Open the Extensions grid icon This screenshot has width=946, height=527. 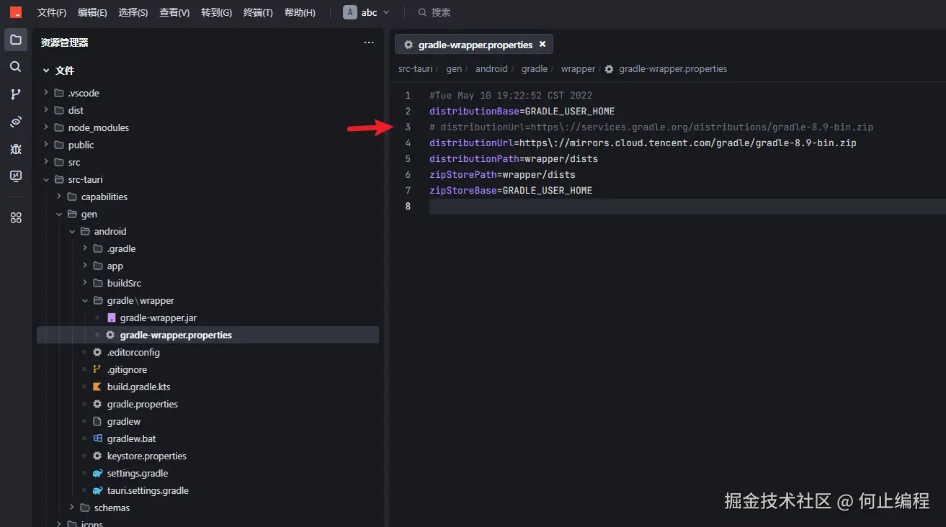(x=16, y=217)
